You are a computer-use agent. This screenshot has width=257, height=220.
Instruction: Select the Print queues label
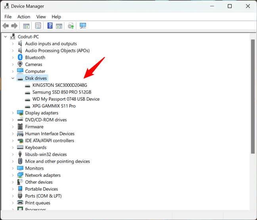(38, 203)
